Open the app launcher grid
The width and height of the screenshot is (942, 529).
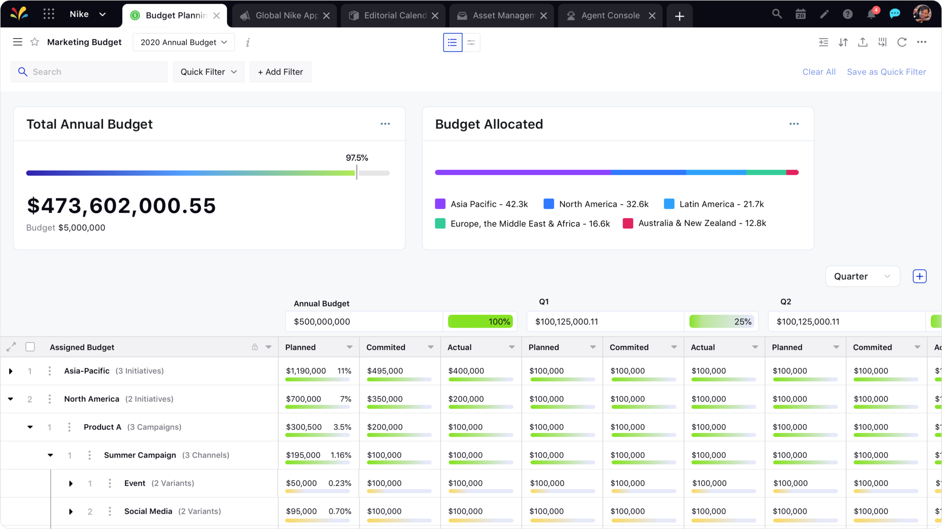[x=49, y=14]
